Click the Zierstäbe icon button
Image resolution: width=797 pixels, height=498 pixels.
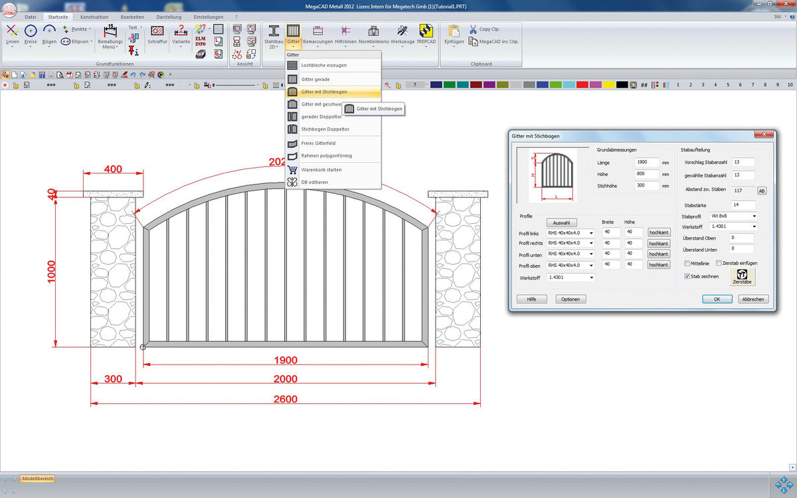pos(742,276)
